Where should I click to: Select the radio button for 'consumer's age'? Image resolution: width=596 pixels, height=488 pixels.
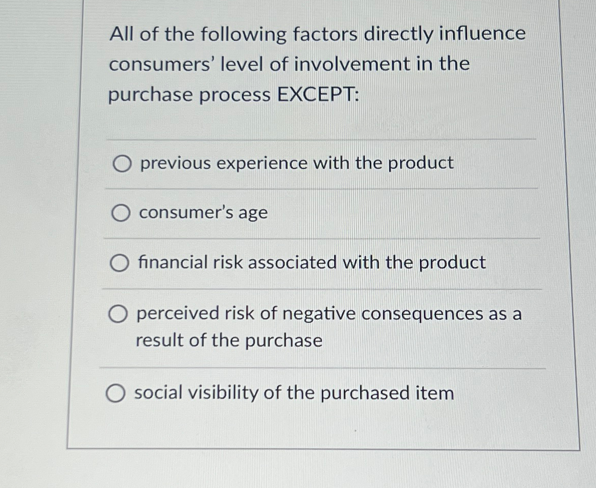click(121, 213)
